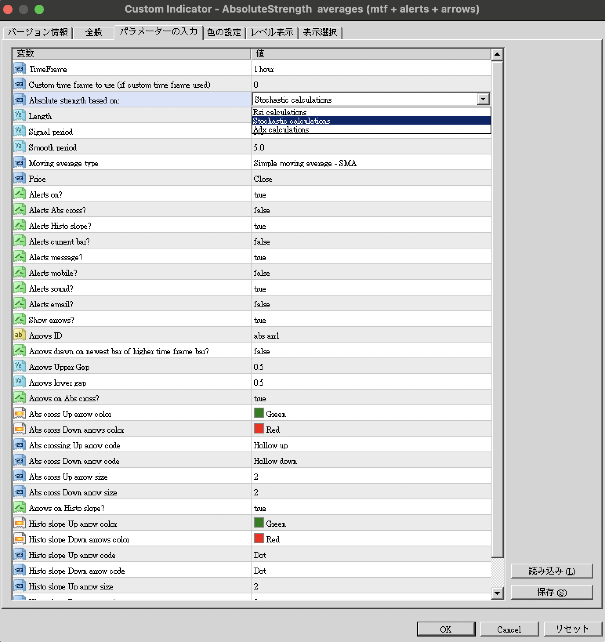
Task: Select the パラメーターの入力 tab
Action: (158, 31)
